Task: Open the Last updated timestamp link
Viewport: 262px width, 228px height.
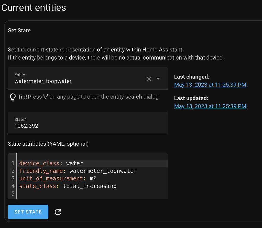Action: click(x=210, y=106)
